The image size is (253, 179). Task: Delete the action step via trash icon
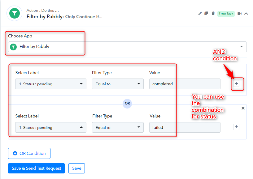(213, 13)
